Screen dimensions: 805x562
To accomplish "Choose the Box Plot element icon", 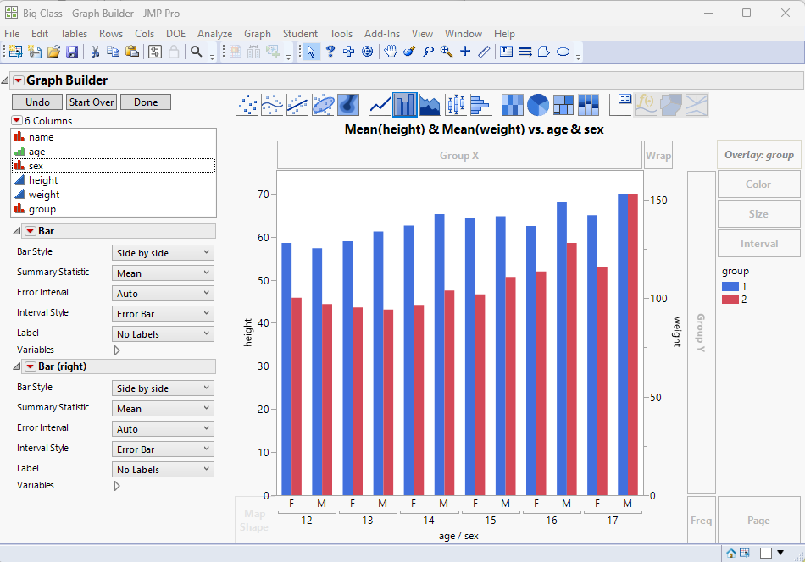I will (457, 105).
